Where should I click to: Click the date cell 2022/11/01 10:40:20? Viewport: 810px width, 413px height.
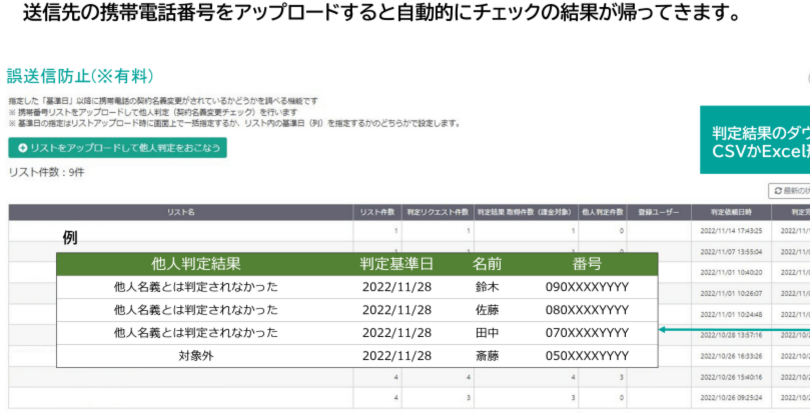[731, 272]
